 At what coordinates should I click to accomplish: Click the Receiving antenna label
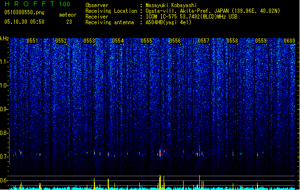coord(110,22)
